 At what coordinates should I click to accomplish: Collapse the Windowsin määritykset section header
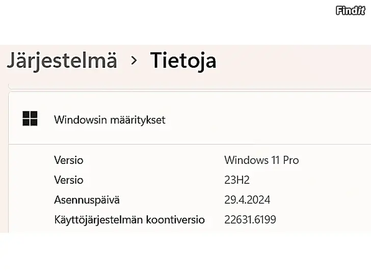click(x=110, y=120)
